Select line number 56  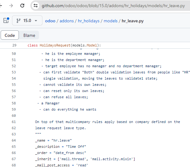coord(14,91)
